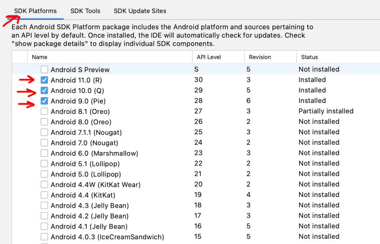Enable Android 5.1 (Lollipop) checkbox

pos(44,164)
